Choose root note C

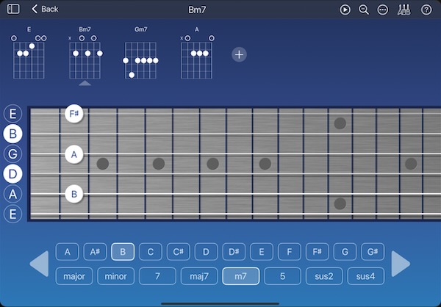coord(151,252)
